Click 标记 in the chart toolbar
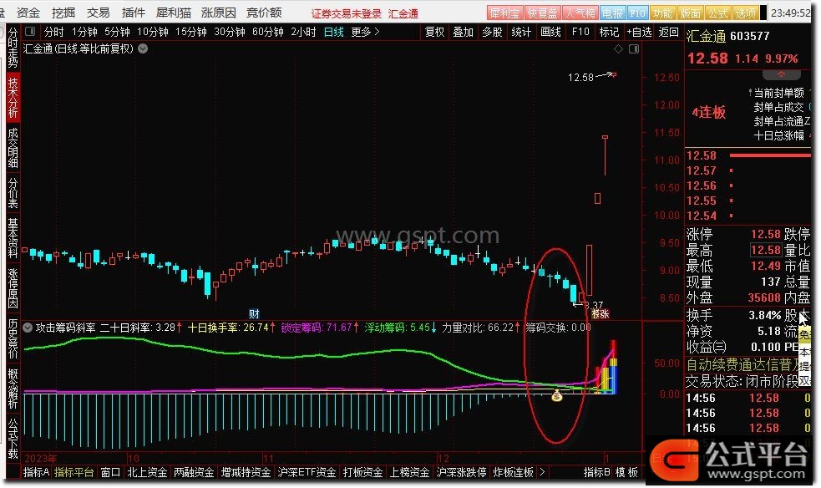 (609, 32)
